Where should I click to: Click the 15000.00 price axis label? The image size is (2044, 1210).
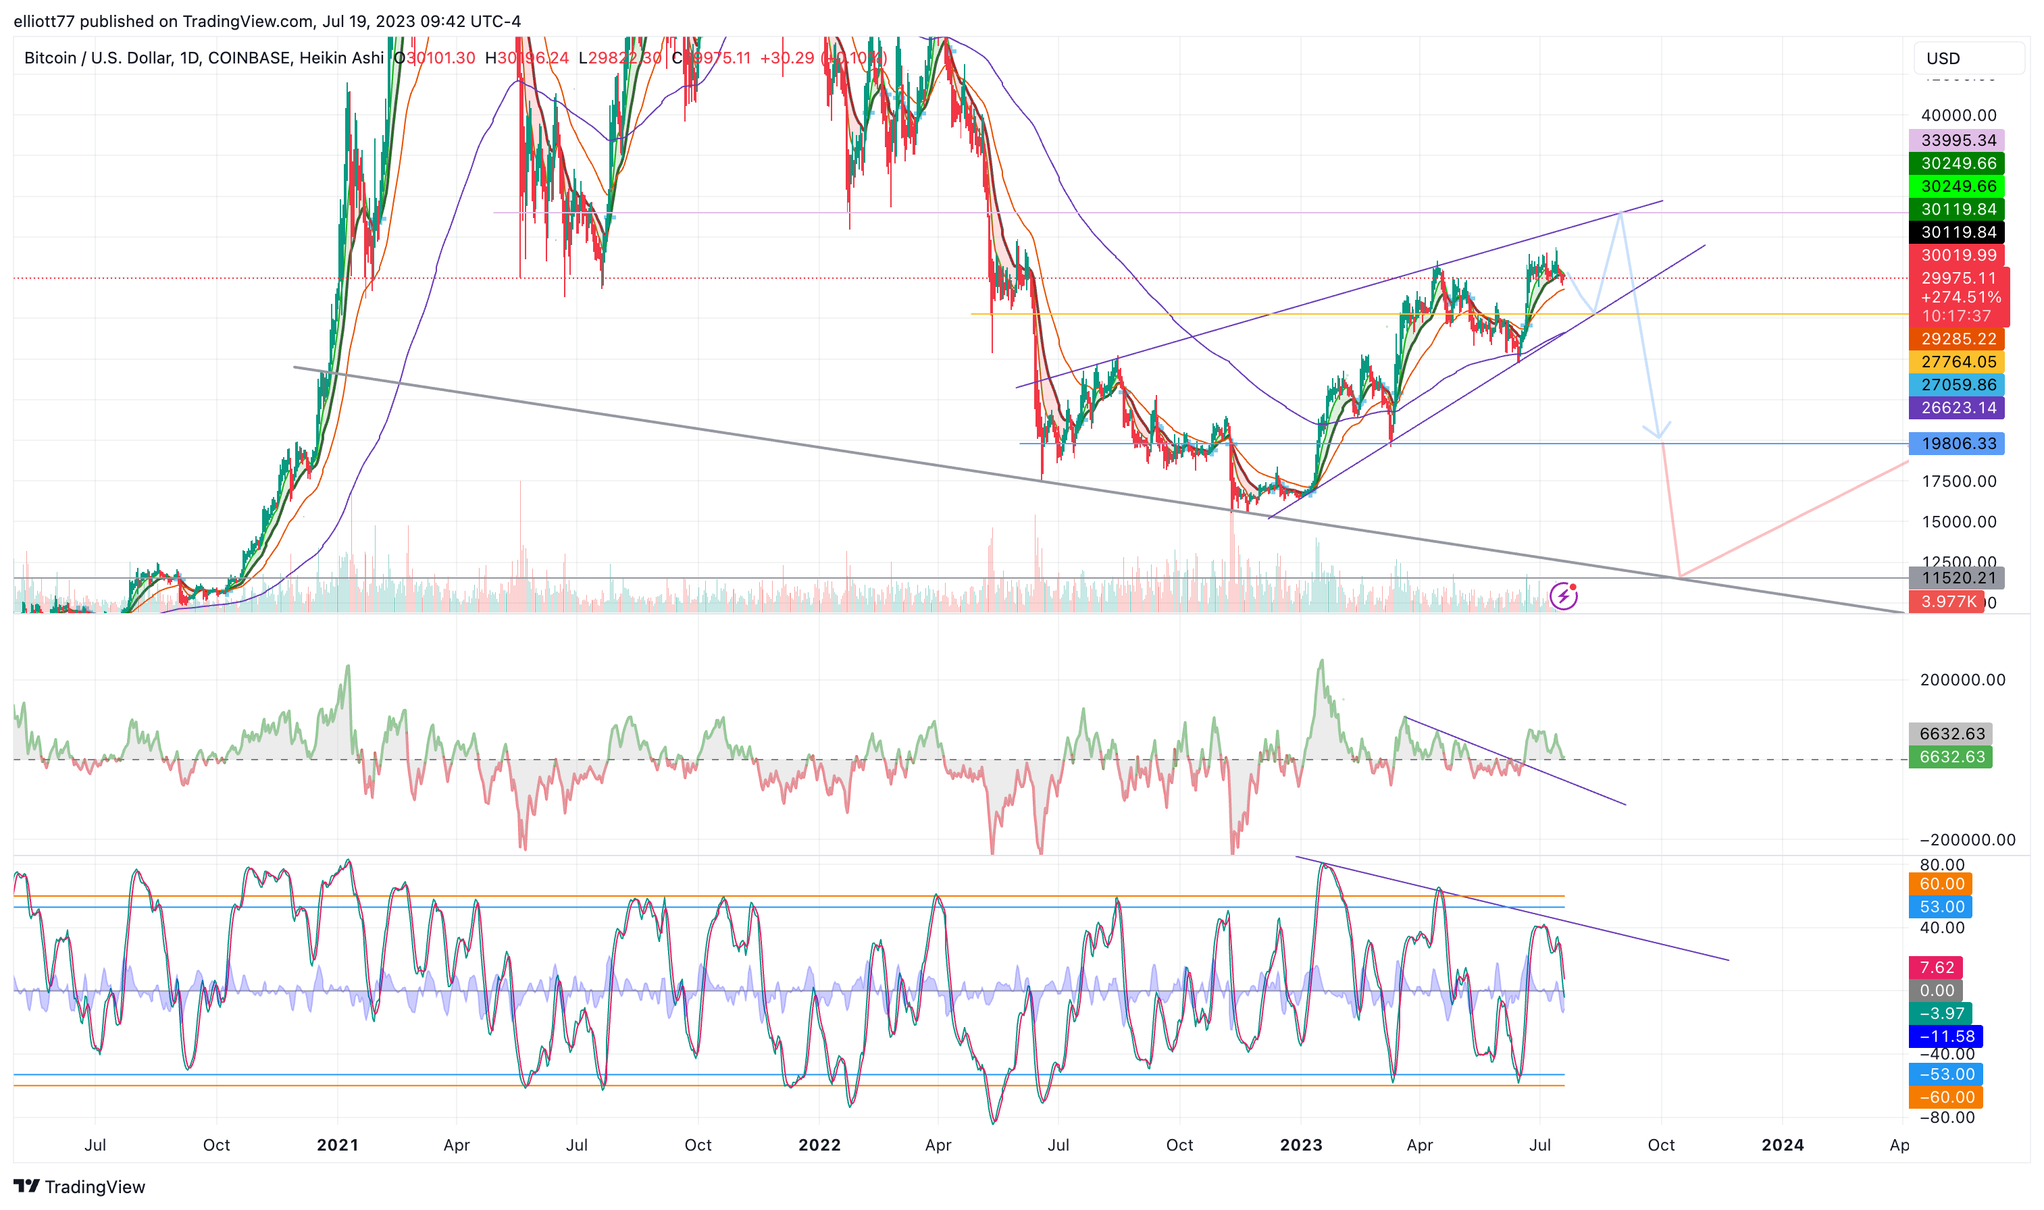(1958, 523)
